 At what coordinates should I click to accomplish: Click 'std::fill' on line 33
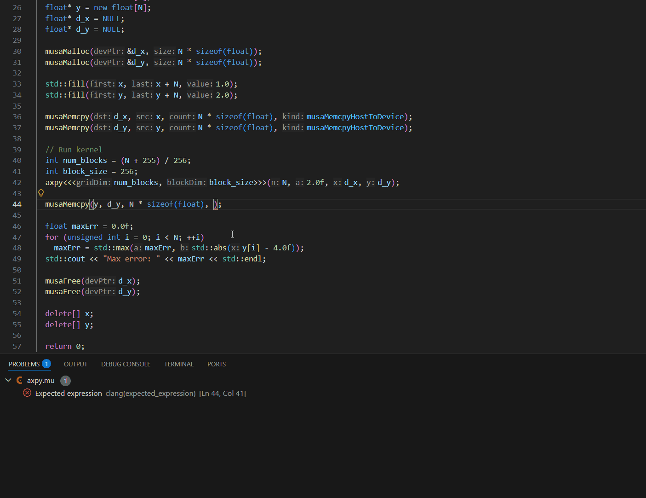point(65,84)
